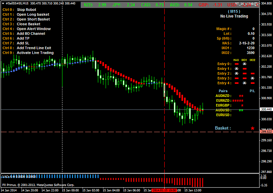Click the 'Open Long basket' label

pos(33,14)
